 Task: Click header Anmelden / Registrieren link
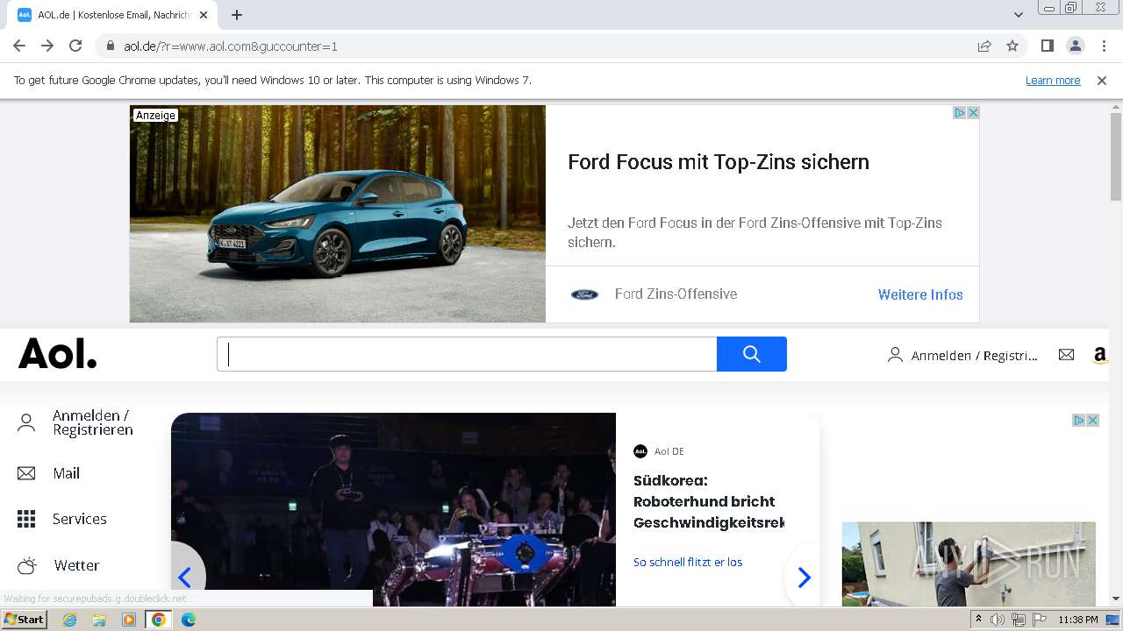coord(962,355)
